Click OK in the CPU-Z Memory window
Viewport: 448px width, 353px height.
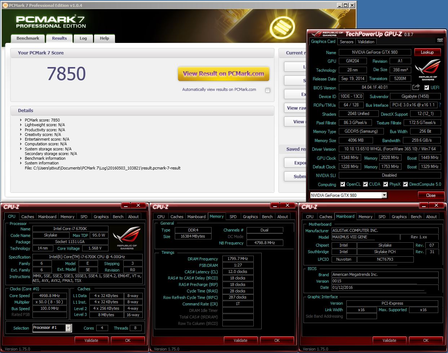[x=277, y=340]
